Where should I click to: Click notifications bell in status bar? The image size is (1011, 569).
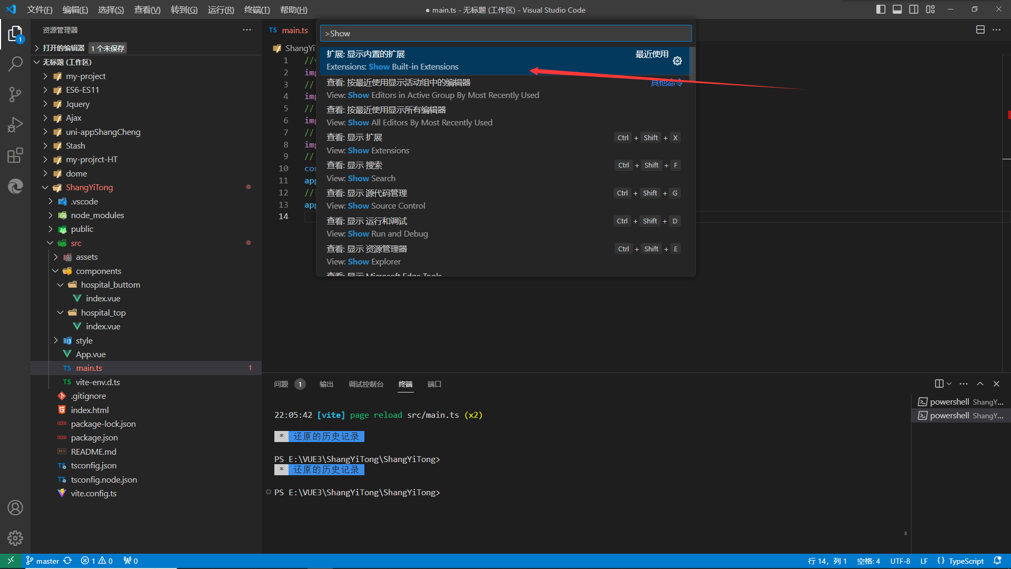click(997, 561)
